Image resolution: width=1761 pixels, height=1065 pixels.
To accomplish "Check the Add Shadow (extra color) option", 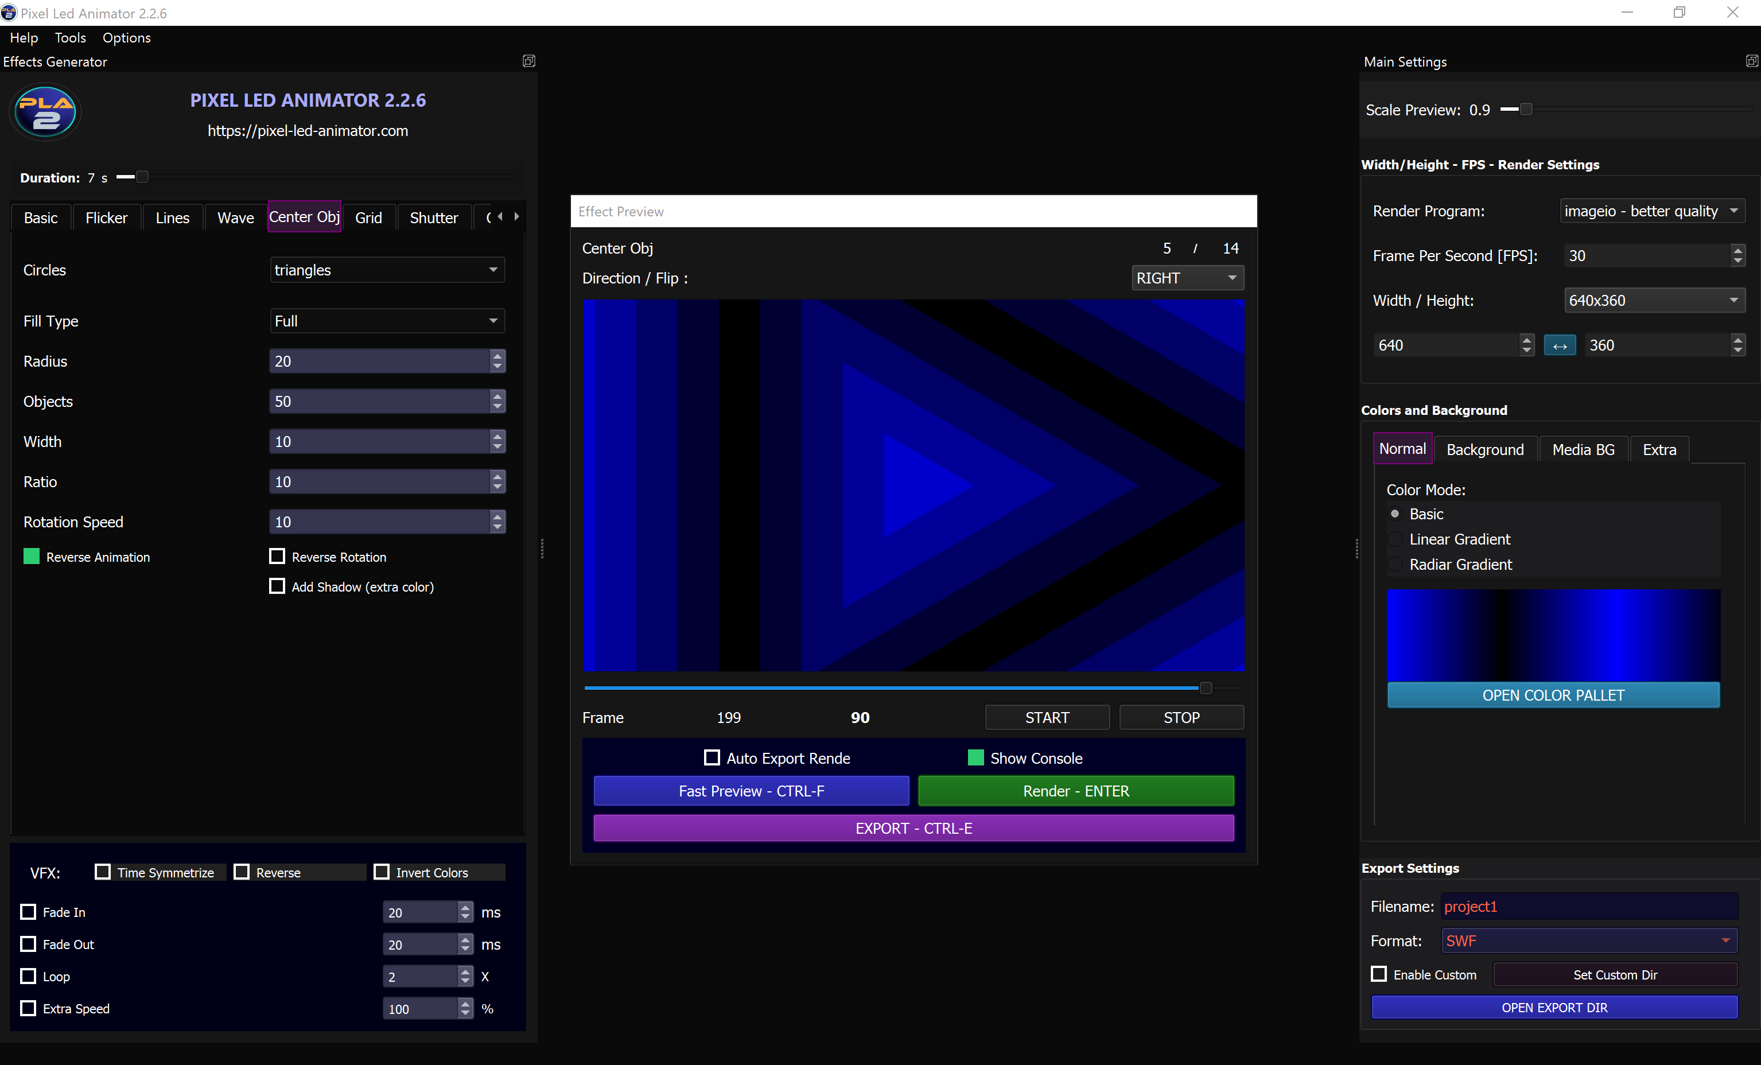I will pos(278,586).
